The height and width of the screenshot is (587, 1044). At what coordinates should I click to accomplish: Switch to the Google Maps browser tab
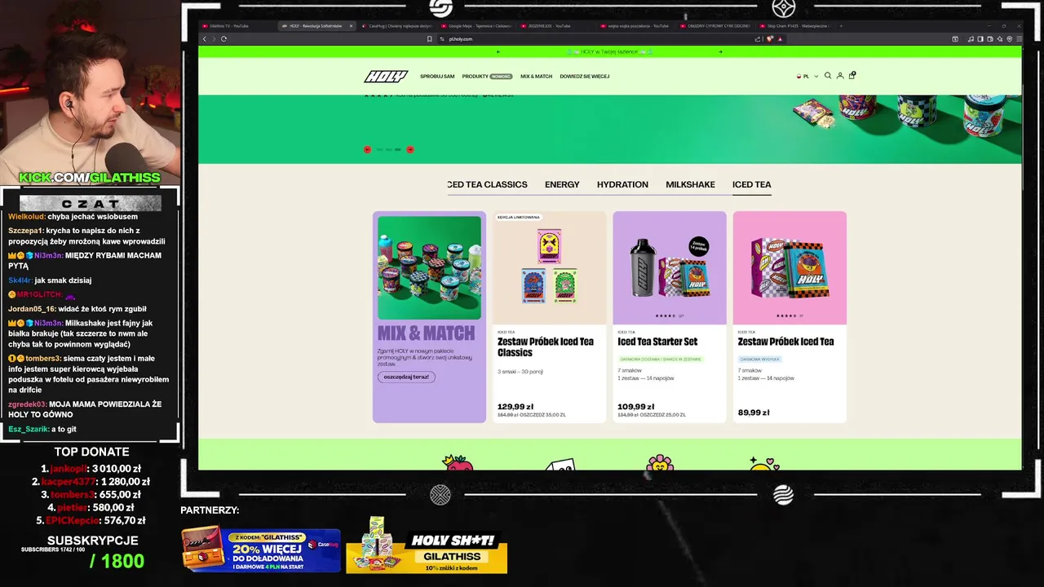click(477, 26)
